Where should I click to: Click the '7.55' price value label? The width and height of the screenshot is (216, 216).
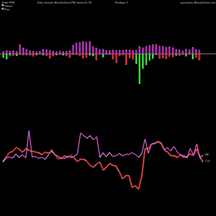pos(207,161)
